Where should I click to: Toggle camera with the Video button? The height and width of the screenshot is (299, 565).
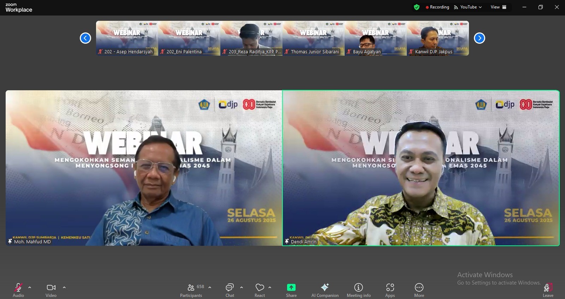(x=51, y=290)
